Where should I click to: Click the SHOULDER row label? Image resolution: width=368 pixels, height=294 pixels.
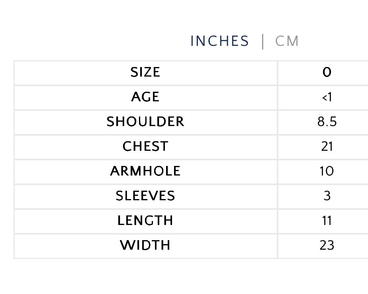pos(145,122)
